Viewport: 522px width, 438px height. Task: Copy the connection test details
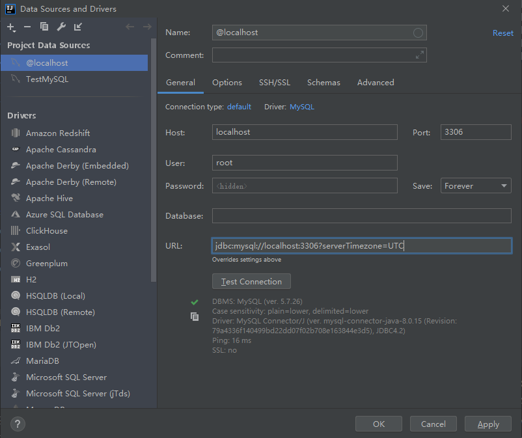click(x=194, y=316)
